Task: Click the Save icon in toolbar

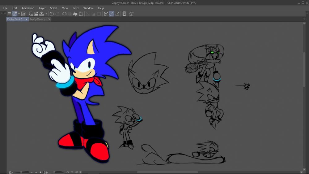Action: pos(41,14)
